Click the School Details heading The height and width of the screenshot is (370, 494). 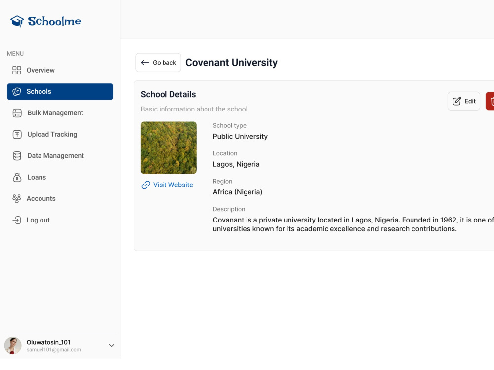point(168,94)
